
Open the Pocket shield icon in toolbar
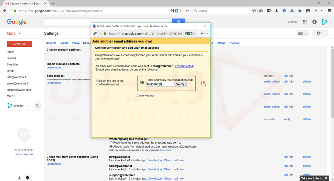click(x=269, y=11)
